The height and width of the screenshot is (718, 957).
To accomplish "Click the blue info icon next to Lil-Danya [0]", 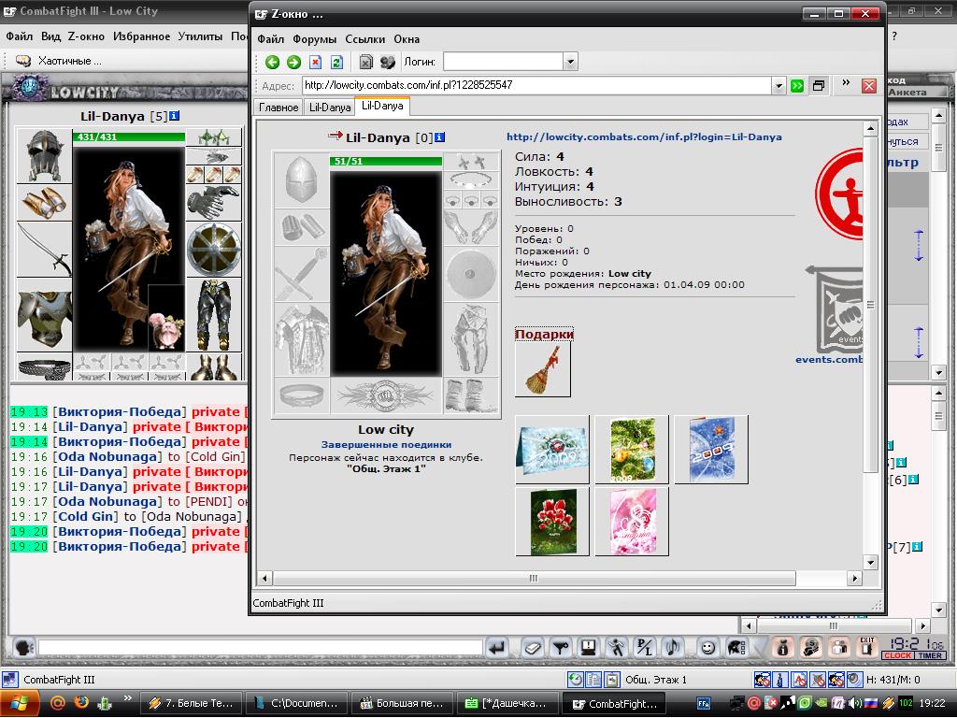I will pyautogui.click(x=439, y=137).
